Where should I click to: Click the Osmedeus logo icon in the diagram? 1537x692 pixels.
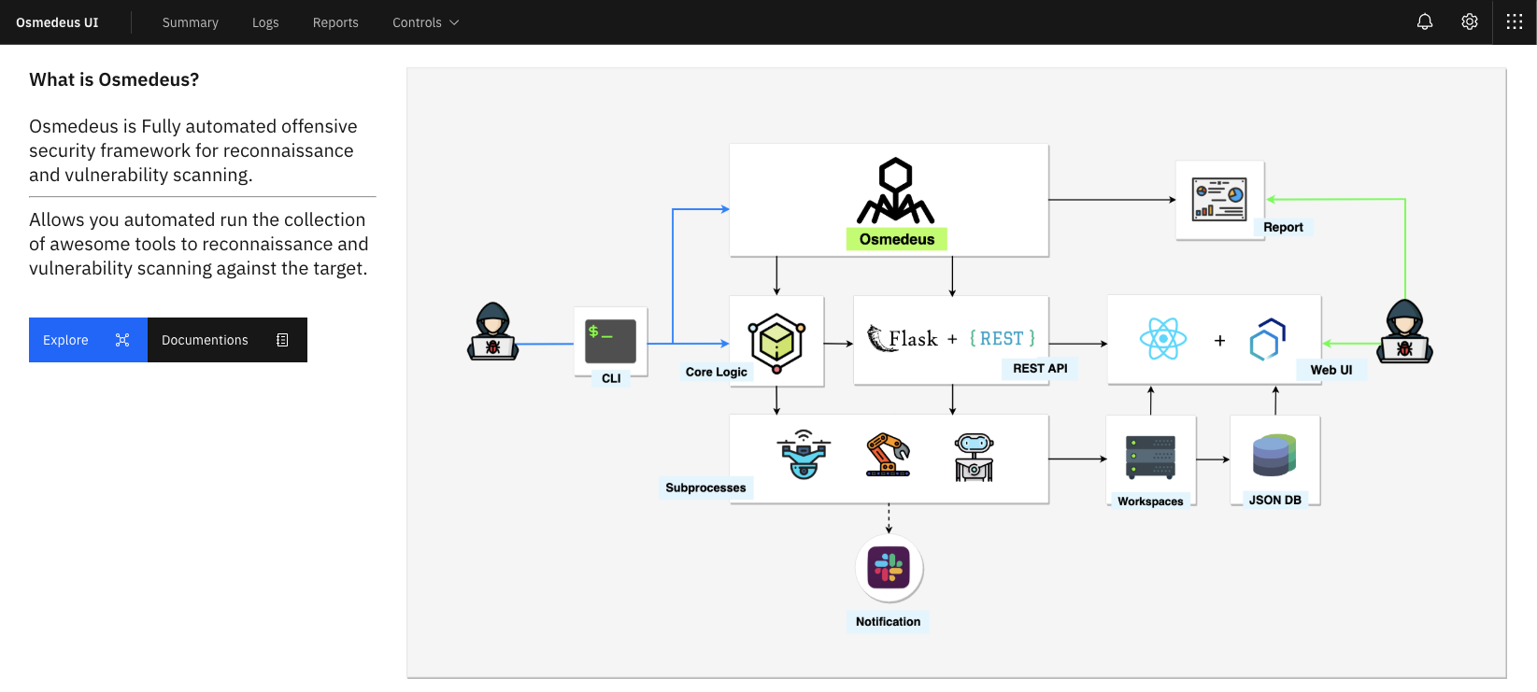coord(895,191)
